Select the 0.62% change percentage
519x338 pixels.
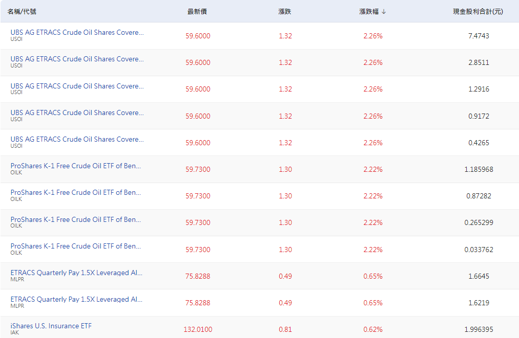[x=373, y=329]
